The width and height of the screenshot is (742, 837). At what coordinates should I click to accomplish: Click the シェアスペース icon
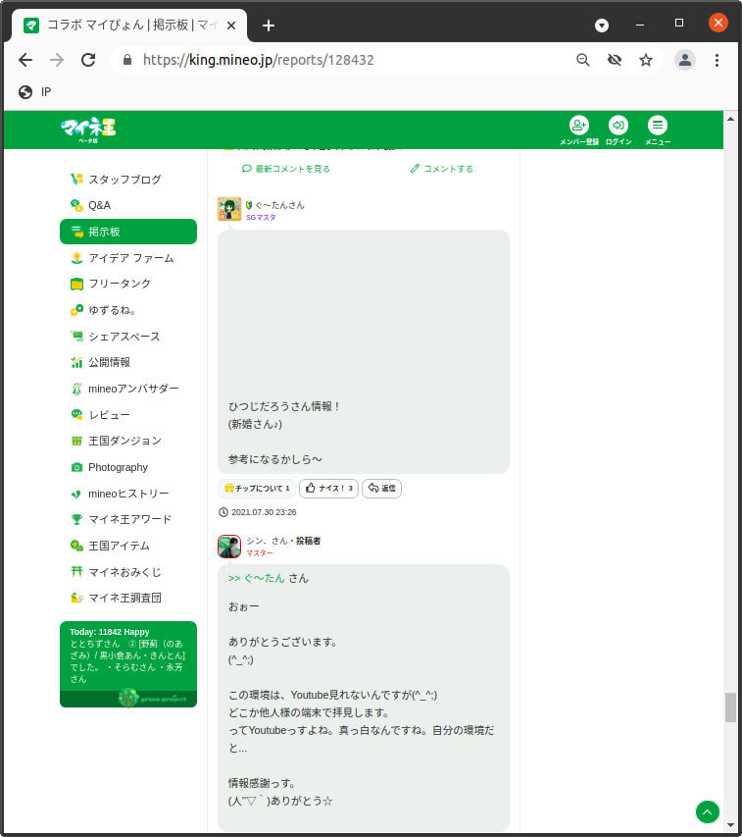(76, 337)
